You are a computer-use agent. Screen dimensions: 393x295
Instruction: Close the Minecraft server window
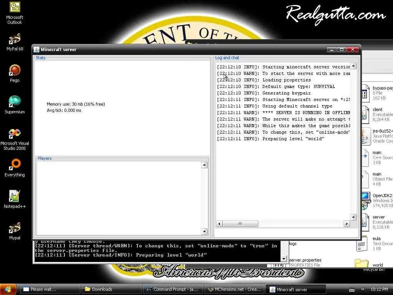pyautogui.click(x=353, y=50)
